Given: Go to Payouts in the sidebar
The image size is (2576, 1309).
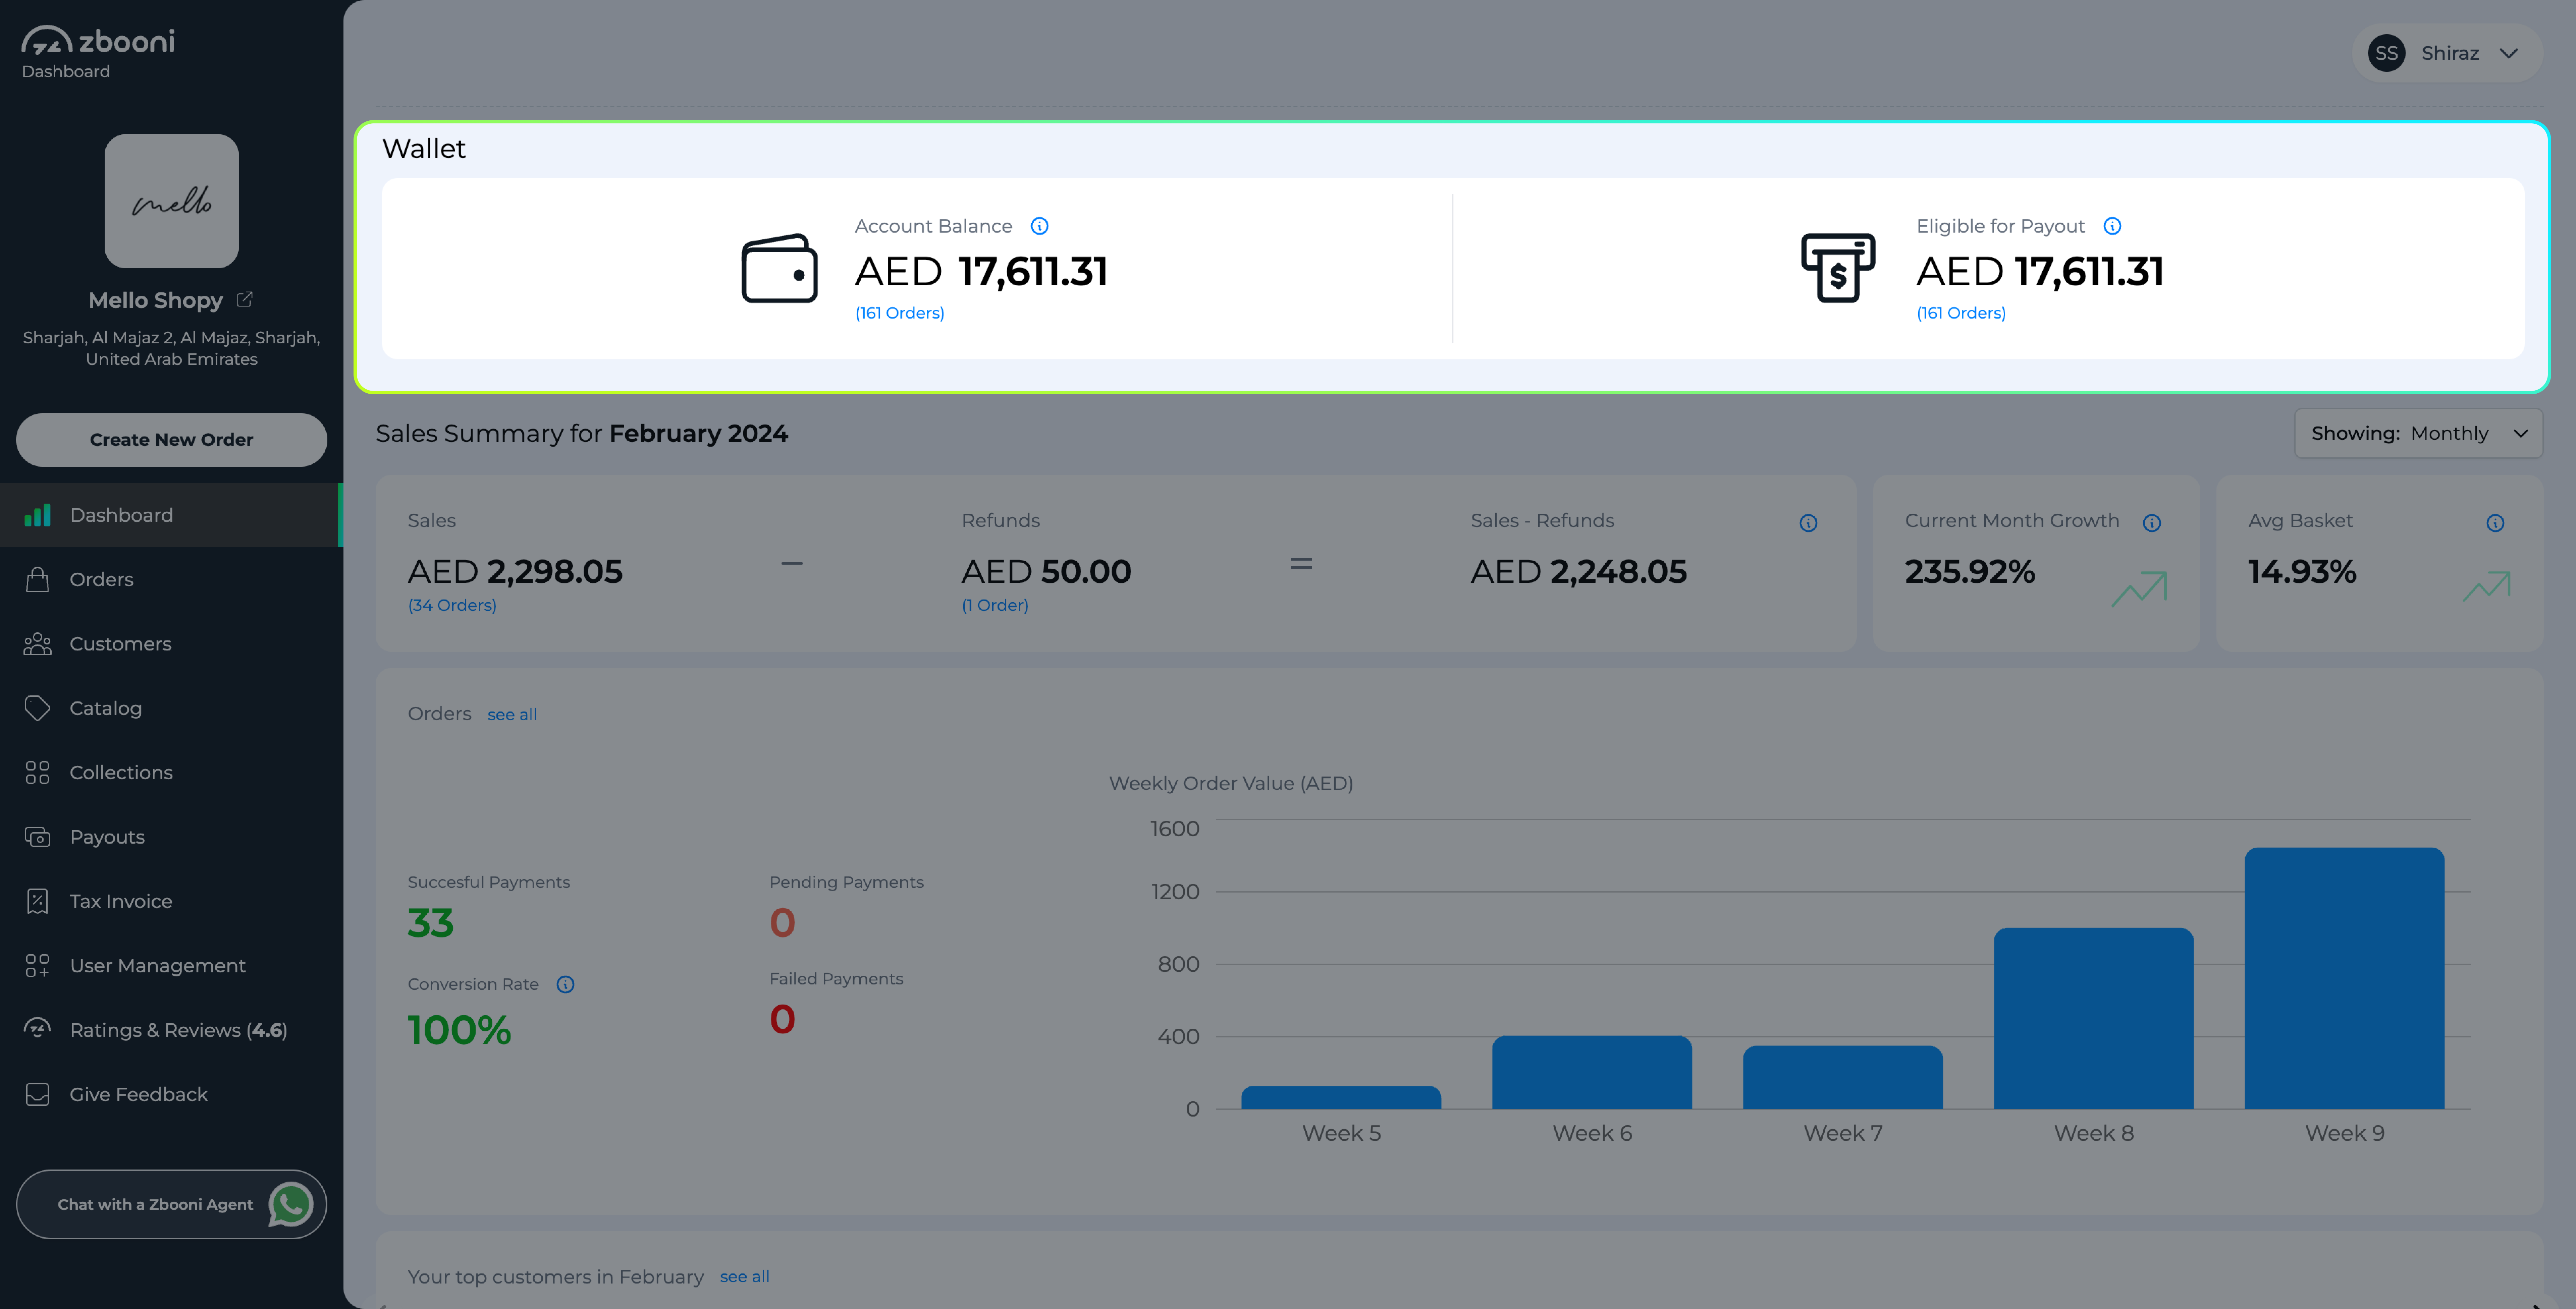Looking at the screenshot, I should tap(107, 837).
